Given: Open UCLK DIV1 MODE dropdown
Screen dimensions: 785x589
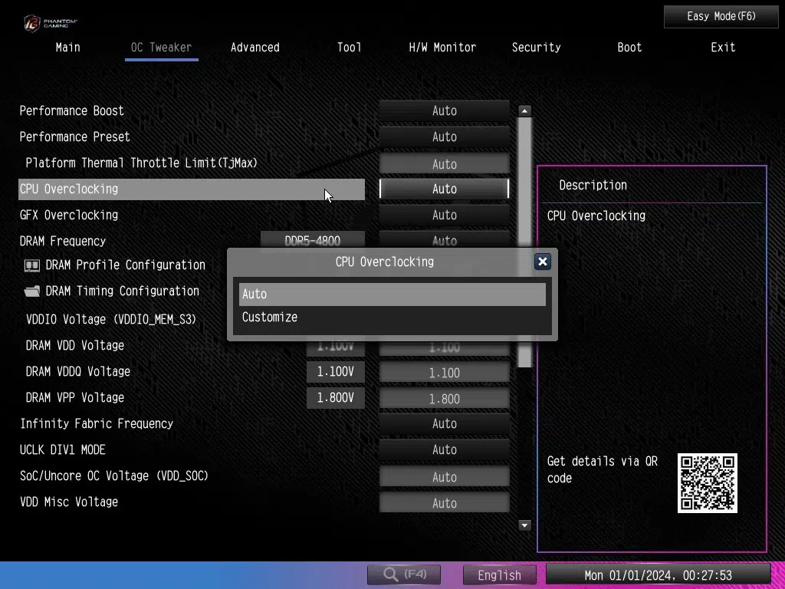Looking at the screenshot, I should pos(444,450).
